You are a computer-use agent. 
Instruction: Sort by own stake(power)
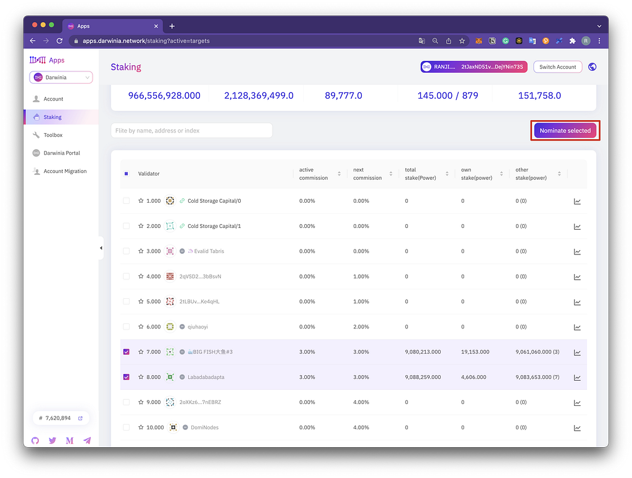[x=501, y=174]
